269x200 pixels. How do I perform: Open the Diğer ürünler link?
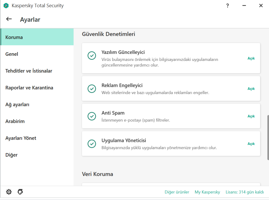177,192
